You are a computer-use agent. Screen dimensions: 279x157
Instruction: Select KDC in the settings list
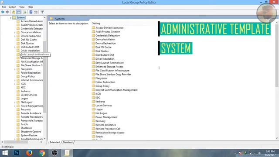pos(98,98)
